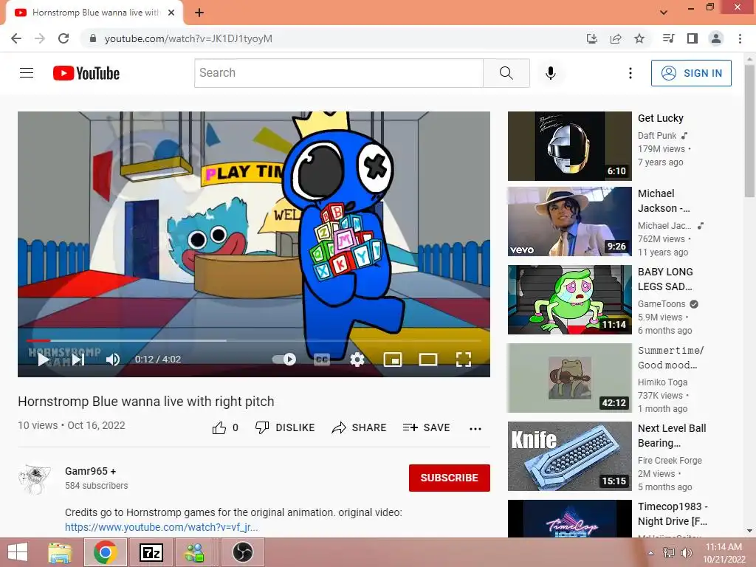Open OBS Studio from taskbar

pyautogui.click(x=243, y=552)
